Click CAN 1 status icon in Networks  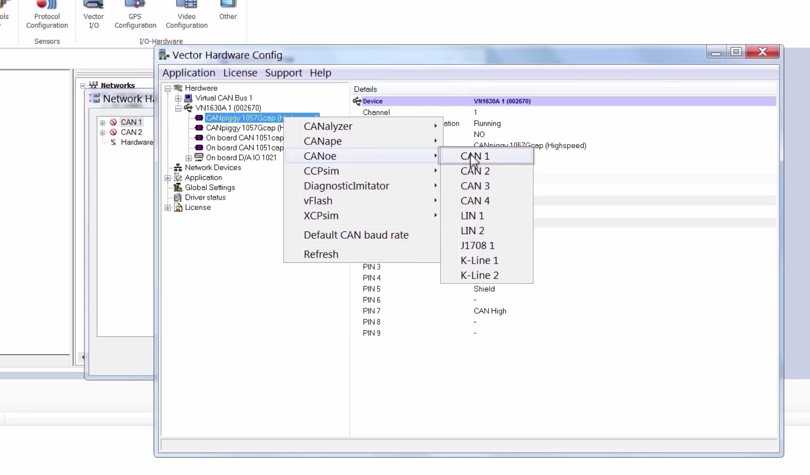(x=113, y=122)
